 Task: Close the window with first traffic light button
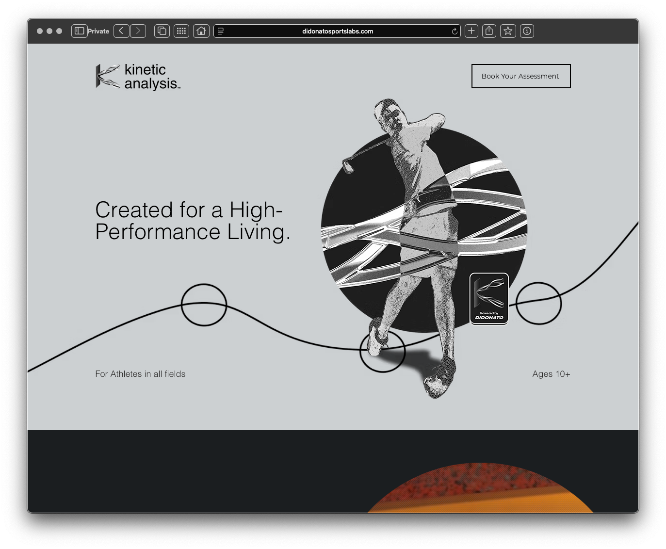pyautogui.click(x=40, y=31)
